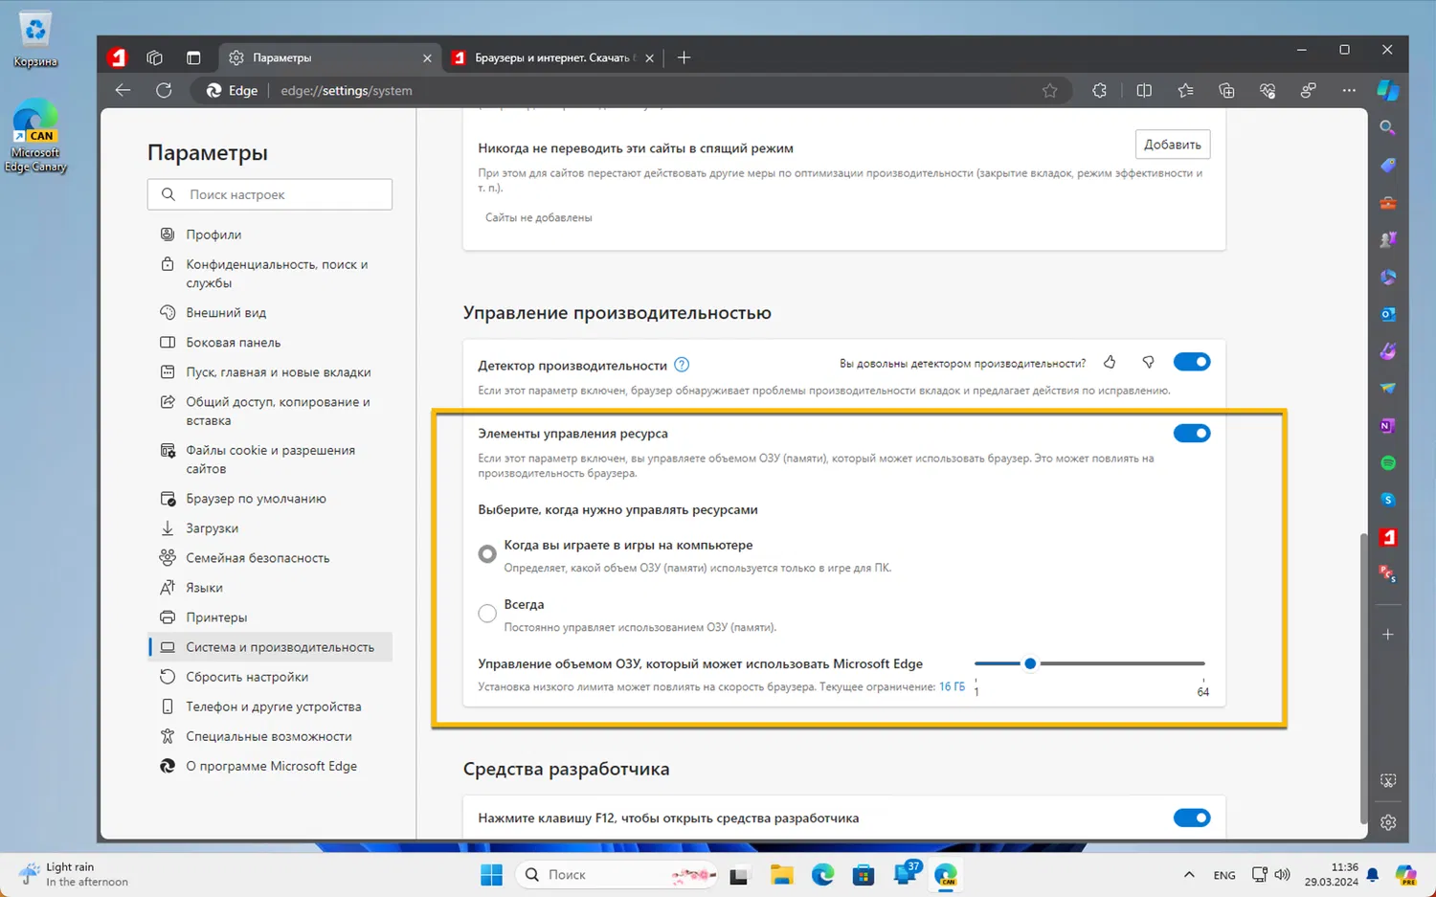This screenshot has height=897, width=1436.
Task: Switch to the Параметры tab
Action: (330, 57)
